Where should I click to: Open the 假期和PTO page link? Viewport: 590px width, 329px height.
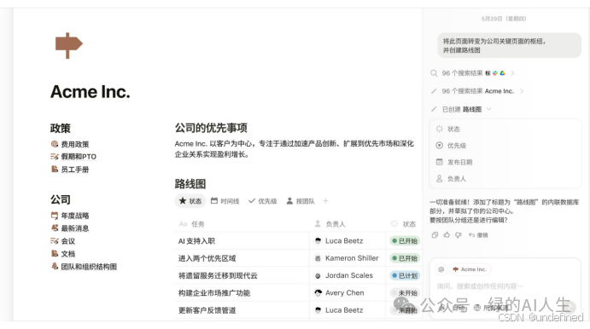coord(73,157)
